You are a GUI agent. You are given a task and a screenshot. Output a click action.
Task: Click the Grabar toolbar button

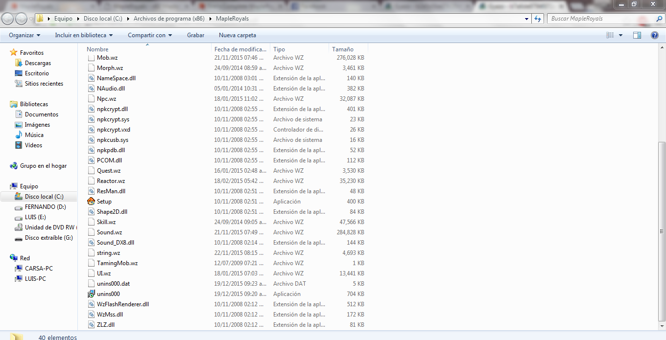coord(195,35)
